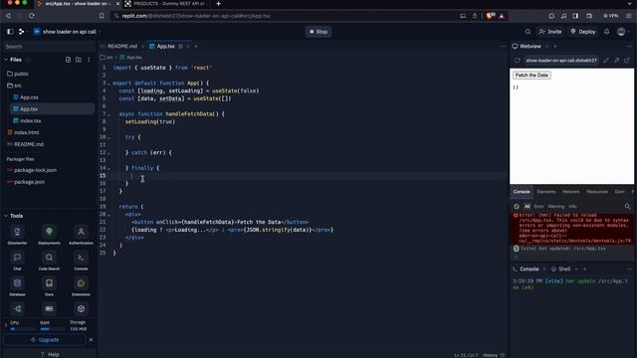
Task: Open the Authentication tool
Action: [81, 235]
